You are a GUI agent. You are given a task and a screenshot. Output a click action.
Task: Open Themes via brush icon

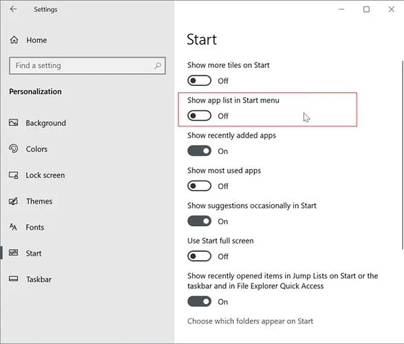coord(13,201)
